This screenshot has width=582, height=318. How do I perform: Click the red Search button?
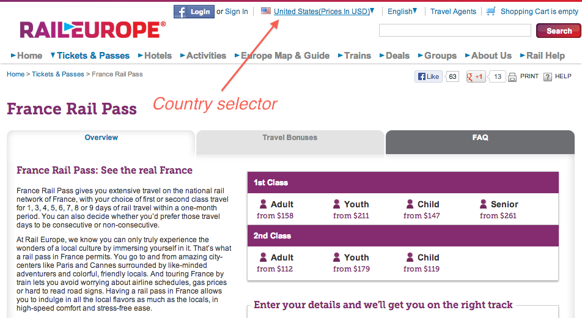tap(559, 31)
